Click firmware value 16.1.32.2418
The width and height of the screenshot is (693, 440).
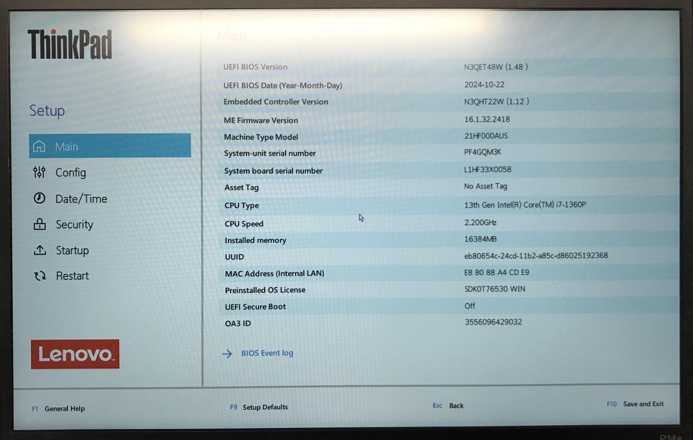point(487,119)
